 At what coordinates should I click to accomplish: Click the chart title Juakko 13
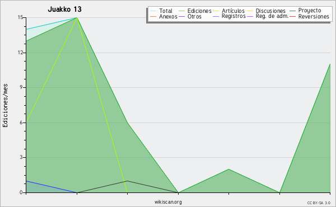pyautogui.click(x=64, y=10)
